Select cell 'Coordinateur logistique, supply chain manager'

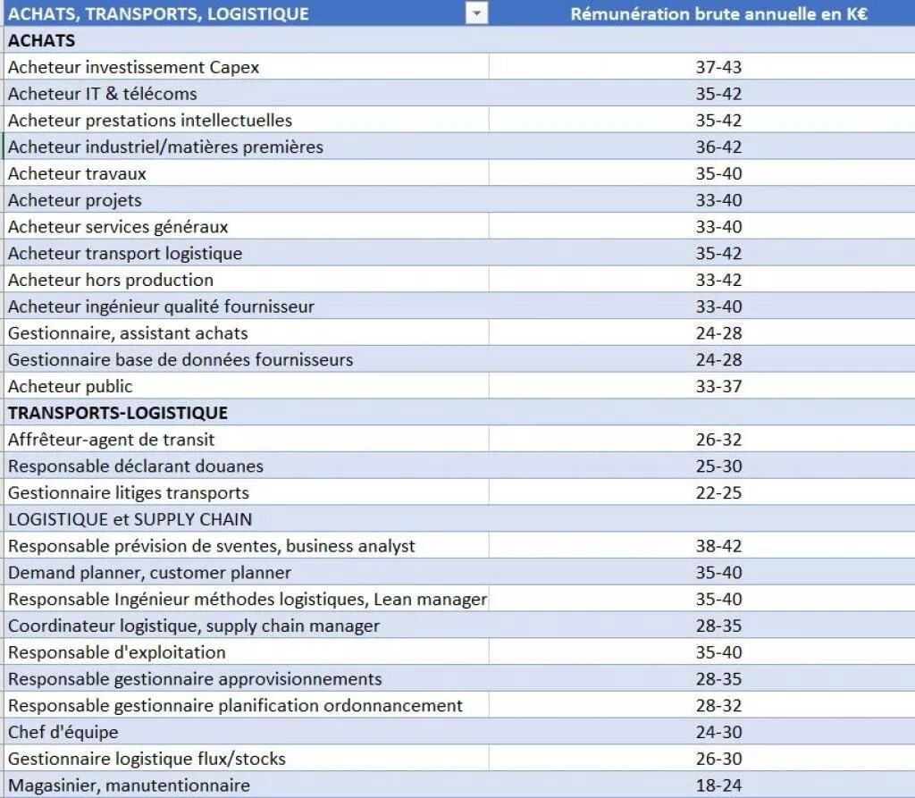247,625
